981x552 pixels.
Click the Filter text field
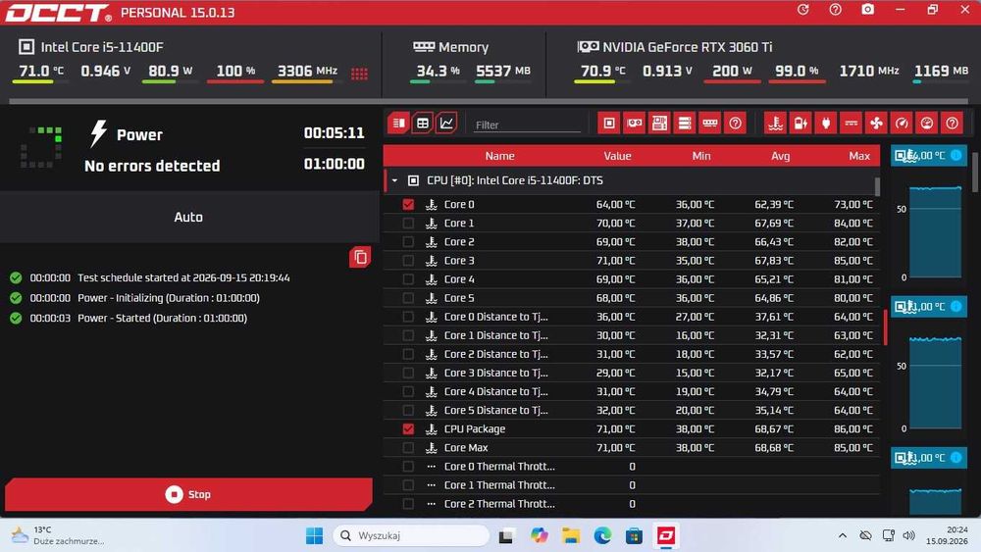coord(528,125)
